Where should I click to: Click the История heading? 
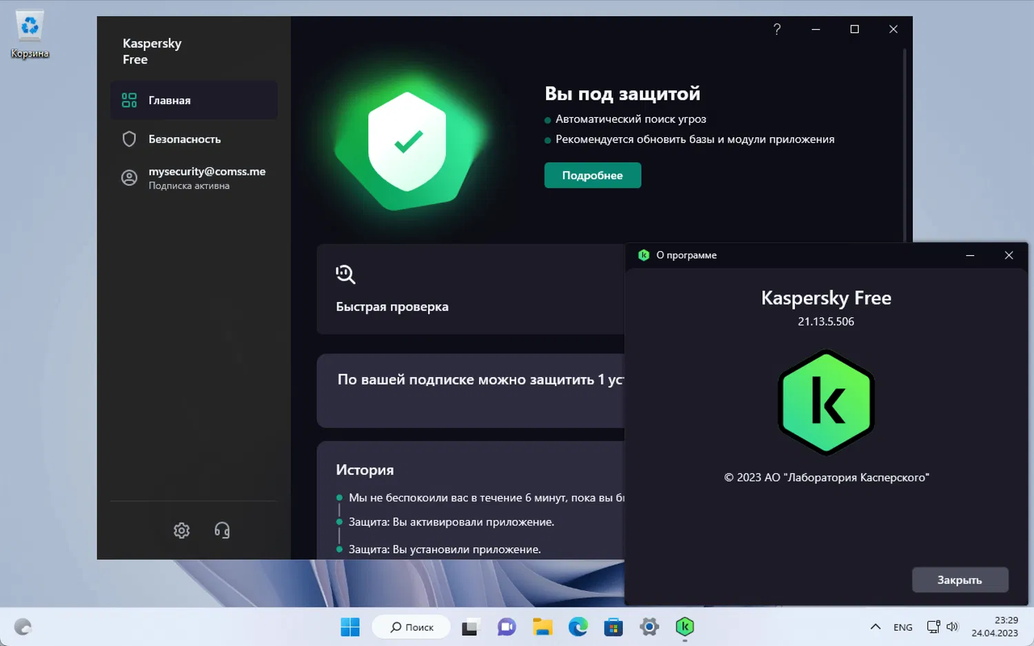[x=365, y=470]
